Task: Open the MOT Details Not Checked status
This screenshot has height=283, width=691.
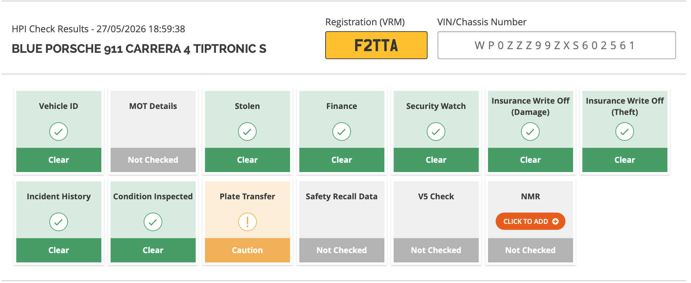Action: pos(153,160)
